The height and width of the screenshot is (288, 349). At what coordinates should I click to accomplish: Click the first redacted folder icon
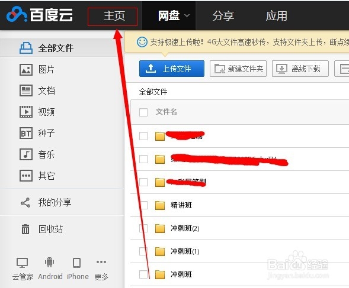tap(160, 136)
